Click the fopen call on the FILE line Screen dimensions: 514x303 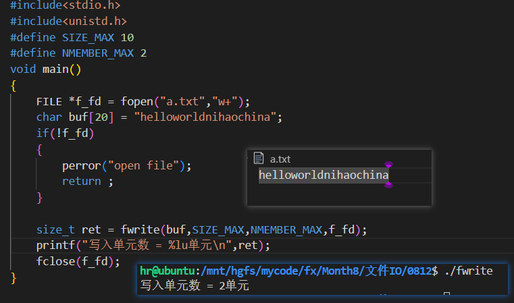coord(185,101)
